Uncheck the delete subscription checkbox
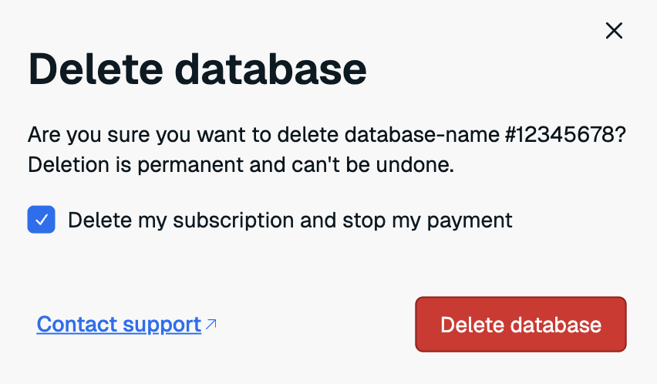The width and height of the screenshot is (657, 384). tap(42, 220)
